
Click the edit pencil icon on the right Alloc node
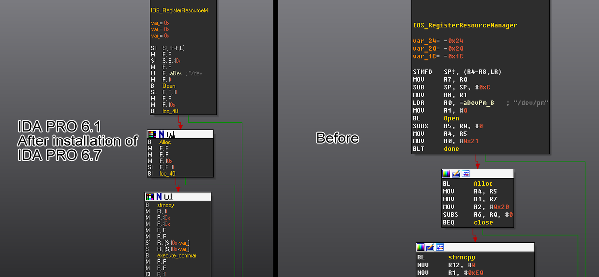click(x=456, y=174)
